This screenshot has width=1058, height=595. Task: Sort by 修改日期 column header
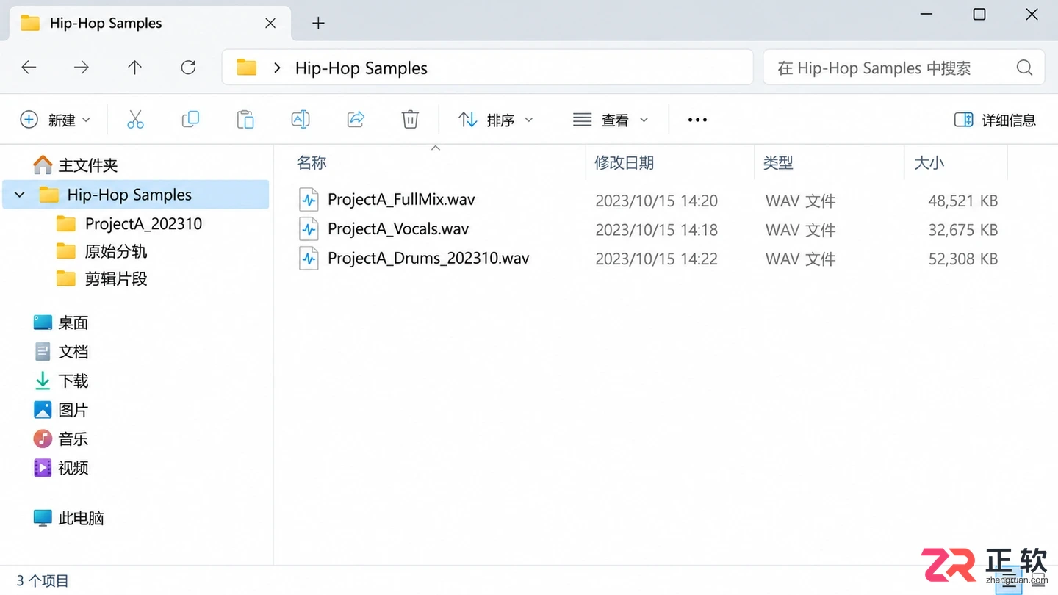624,162
